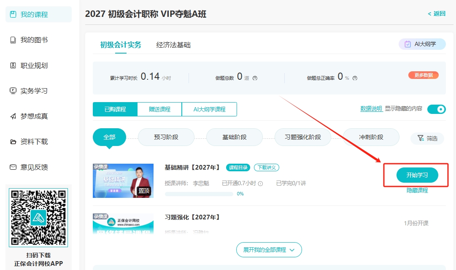Click the 置顶 badge on the thumbnail
The width and height of the screenshot is (456, 270).
[144, 191]
